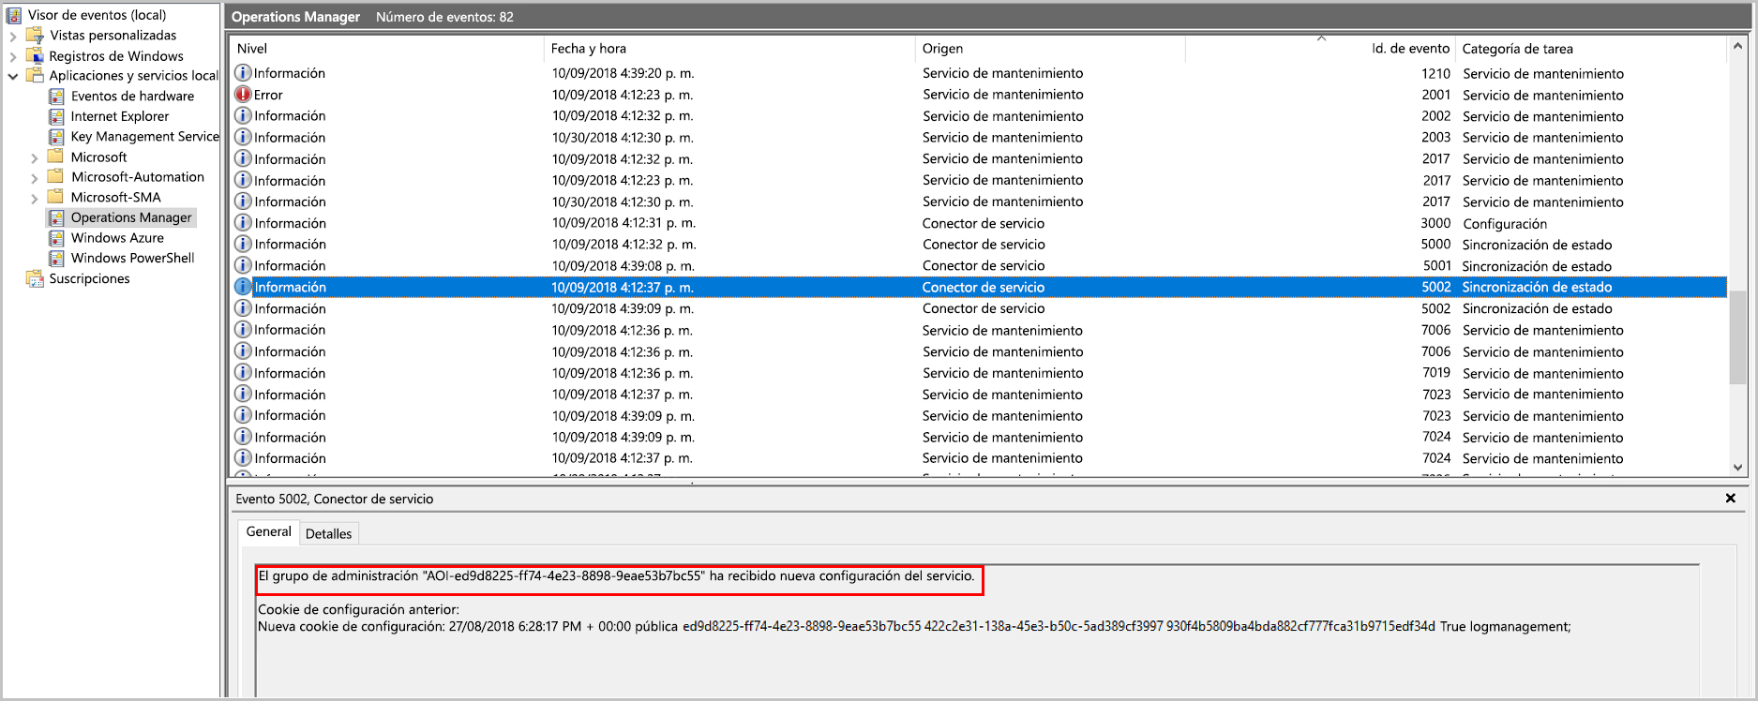Click the Visor de eventos (local) root icon
The width and height of the screenshot is (1758, 701).
coord(14,15)
